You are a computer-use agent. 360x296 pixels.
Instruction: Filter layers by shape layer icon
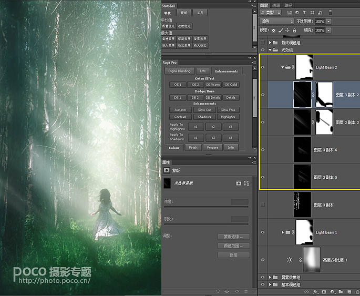coord(312,13)
